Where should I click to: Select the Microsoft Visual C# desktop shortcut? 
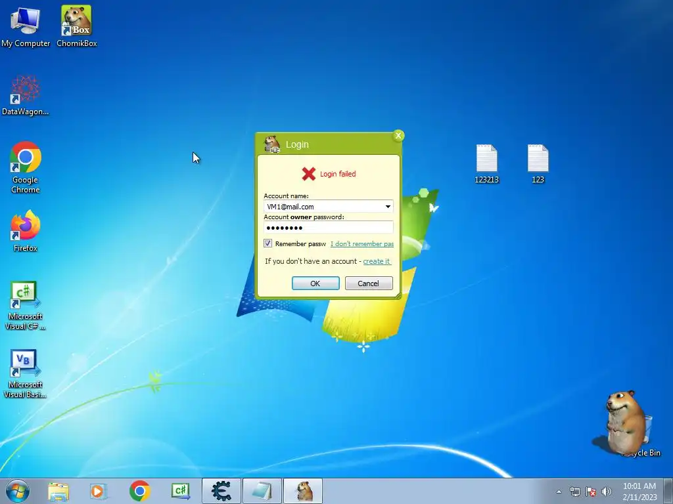pos(26,305)
